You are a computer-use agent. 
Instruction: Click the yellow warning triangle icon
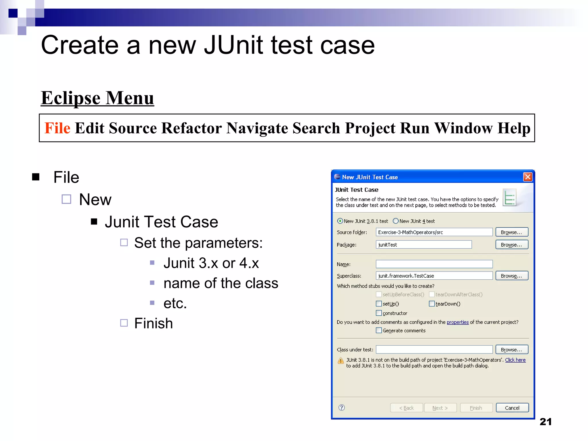coord(341,361)
